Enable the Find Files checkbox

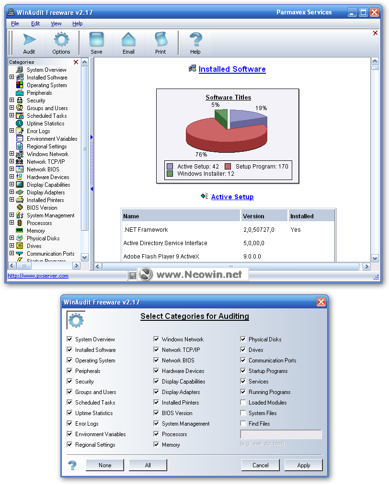(243, 423)
